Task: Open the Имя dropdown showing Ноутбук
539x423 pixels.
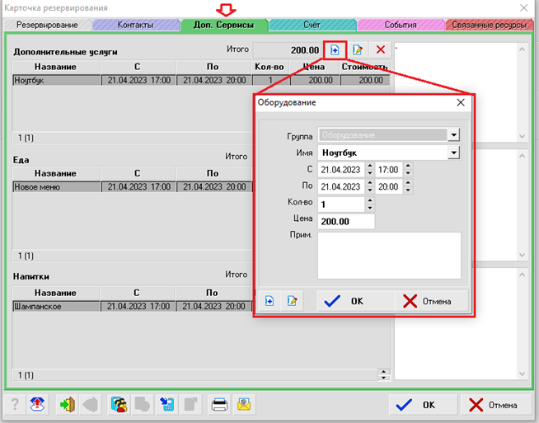Action: pos(453,153)
